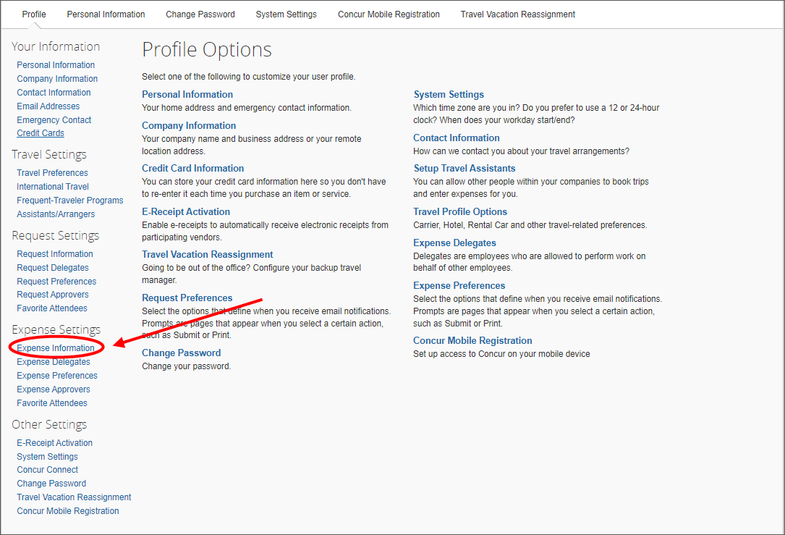
Task: Go to the System Settings top tab
Action: coord(286,14)
